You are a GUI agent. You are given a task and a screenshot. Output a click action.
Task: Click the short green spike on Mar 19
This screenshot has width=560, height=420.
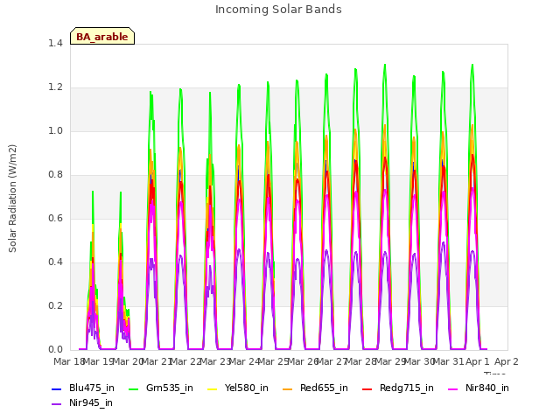point(93,192)
